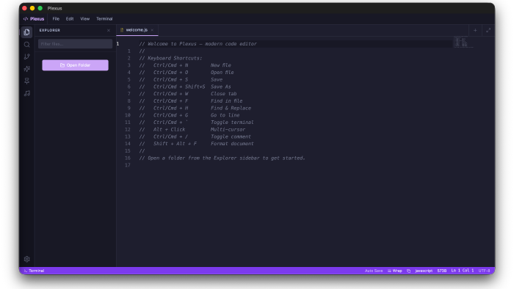Open the sparkle AI assistant icon
Screen dimensions: 514x289
27,69
